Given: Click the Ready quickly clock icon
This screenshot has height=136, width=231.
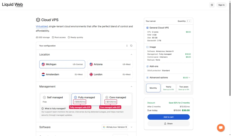Looking at the screenshot, I should pyautogui.click(x=69, y=37).
